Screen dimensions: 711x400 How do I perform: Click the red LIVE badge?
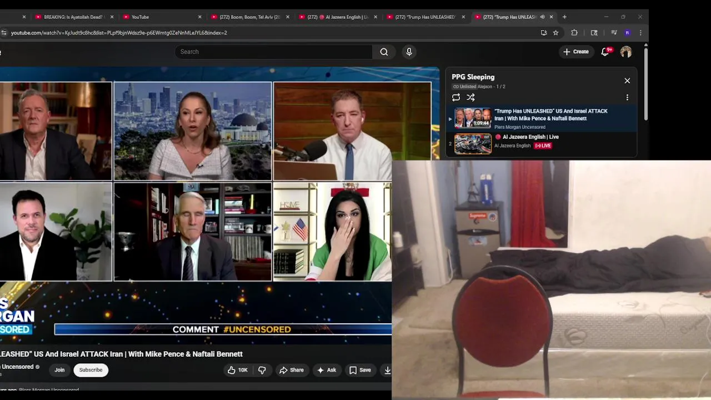point(543,146)
